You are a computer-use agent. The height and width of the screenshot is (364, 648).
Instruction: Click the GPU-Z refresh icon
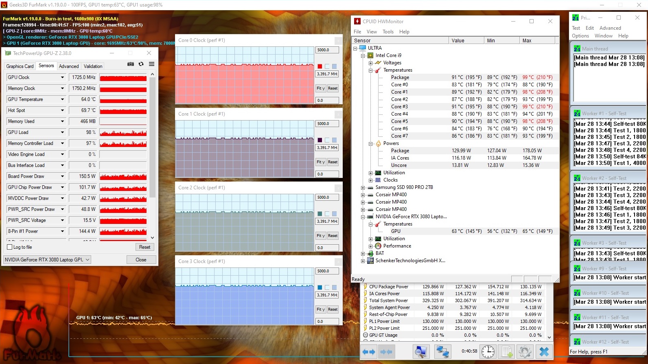[141, 64]
